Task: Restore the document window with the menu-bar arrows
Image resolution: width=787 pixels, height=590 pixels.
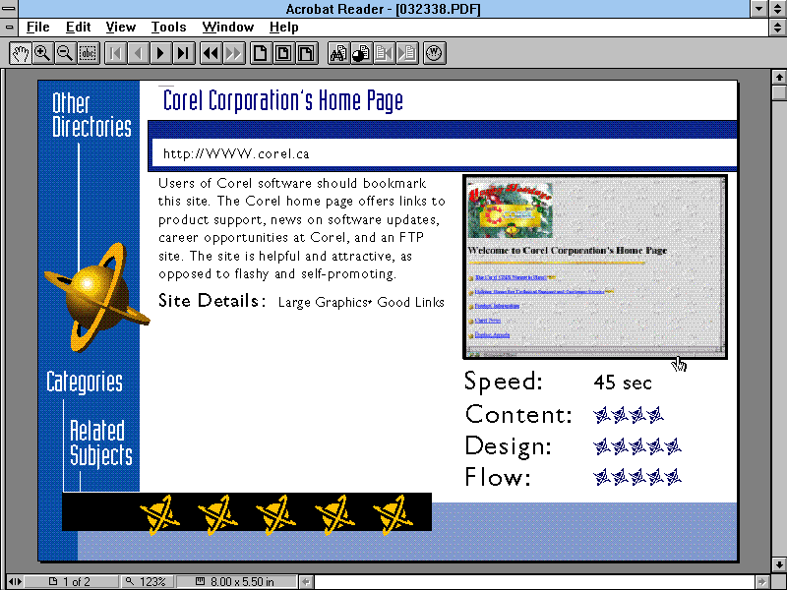Action: [778, 28]
